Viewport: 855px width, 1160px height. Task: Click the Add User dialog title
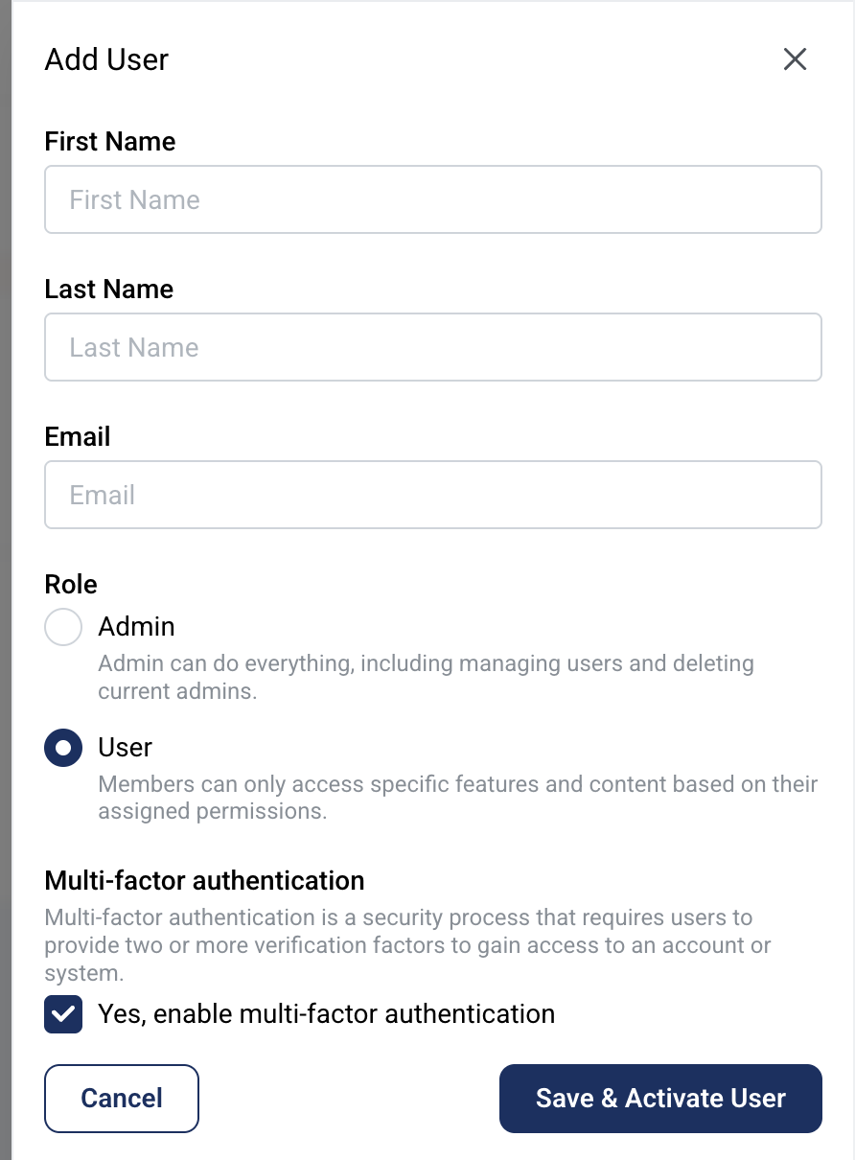click(x=105, y=59)
